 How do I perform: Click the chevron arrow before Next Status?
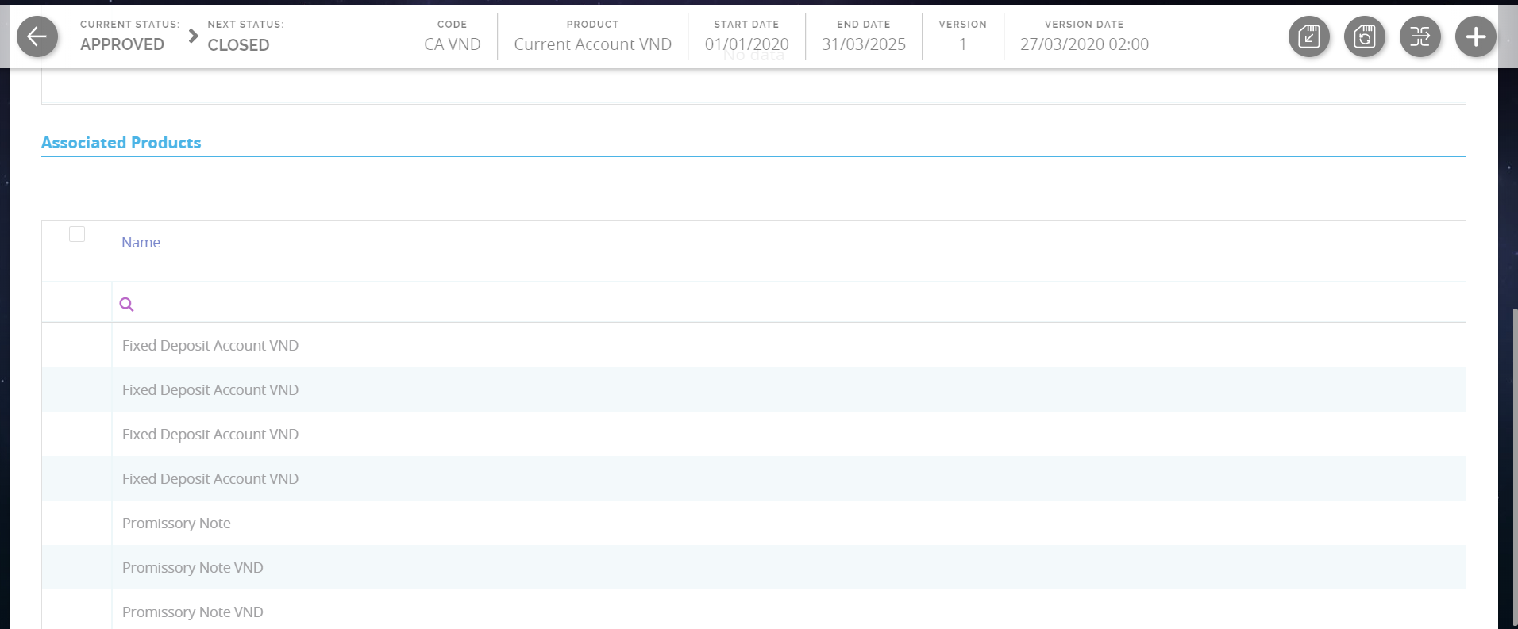click(193, 36)
